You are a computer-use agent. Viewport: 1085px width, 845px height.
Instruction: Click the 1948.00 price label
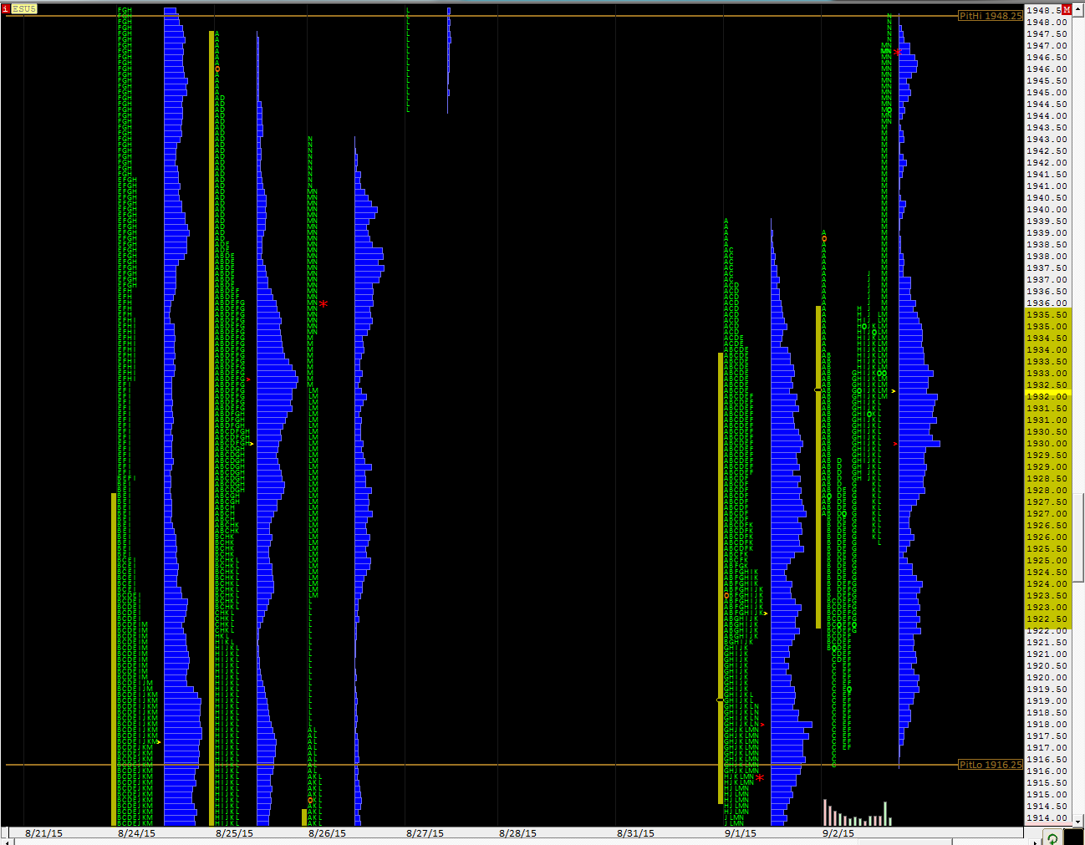pyautogui.click(x=1047, y=22)
